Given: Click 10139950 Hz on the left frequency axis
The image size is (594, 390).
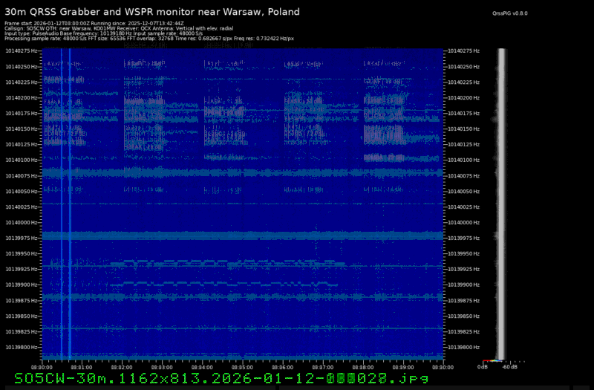Looking at the screenshot, I should (22, 253).
